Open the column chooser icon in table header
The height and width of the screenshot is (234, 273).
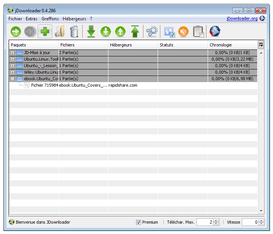(261, 45)
